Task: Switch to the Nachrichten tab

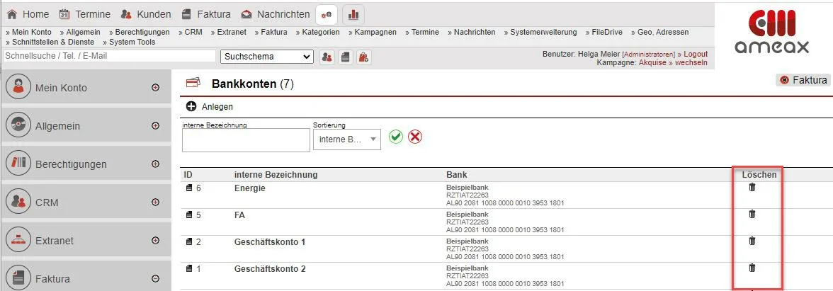Action: 276,14
